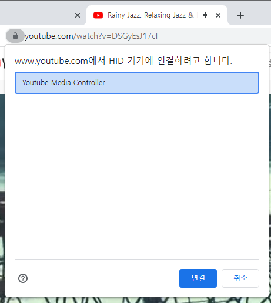Viewport: 271px width, 303px height.
Task: Close the Rainy Jazz YouTube tab
Action: click(x=218, y=15)
